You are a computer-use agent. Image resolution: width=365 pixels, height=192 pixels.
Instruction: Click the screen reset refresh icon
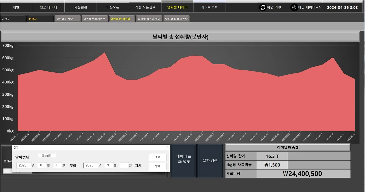click(263, 7)
